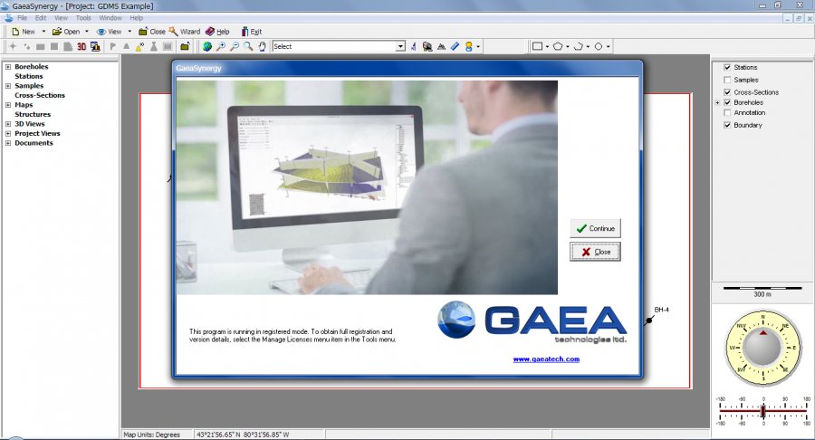
Task: Expand the Maps tree node
Action: (8, 105)
